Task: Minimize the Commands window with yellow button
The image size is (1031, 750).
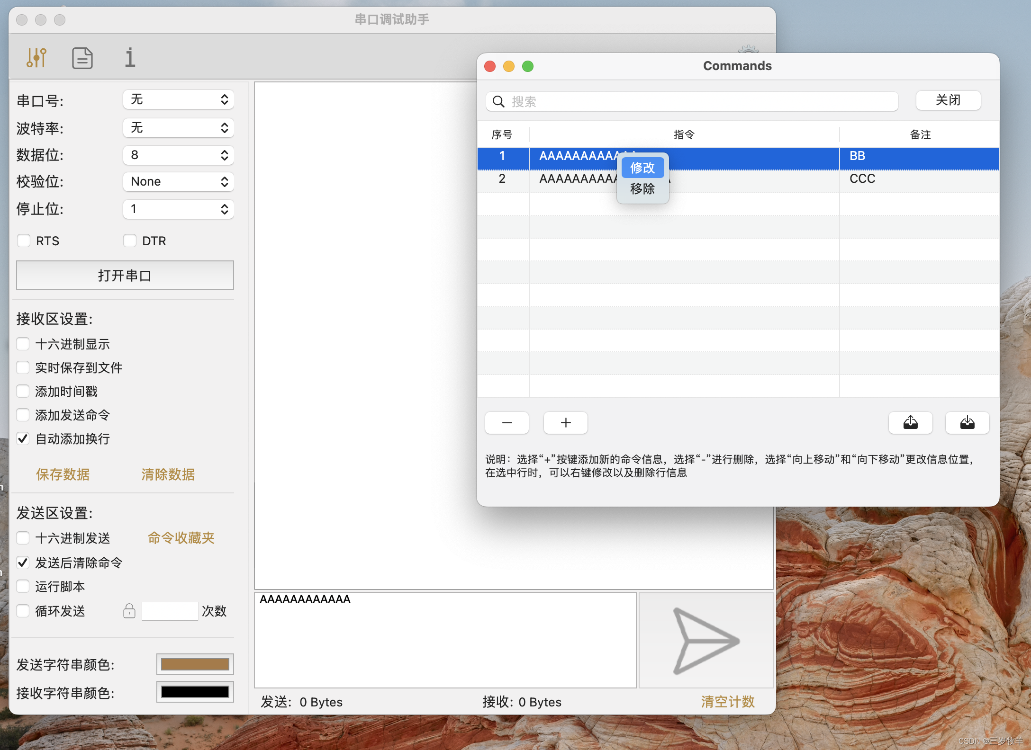Action: pyautogui.click(x=509, y=66)
